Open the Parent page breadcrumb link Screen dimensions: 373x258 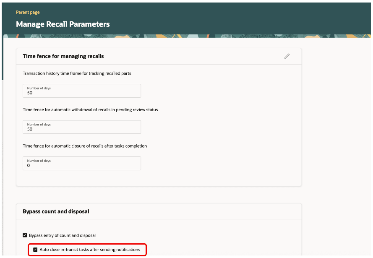click(x=28, y=12)
